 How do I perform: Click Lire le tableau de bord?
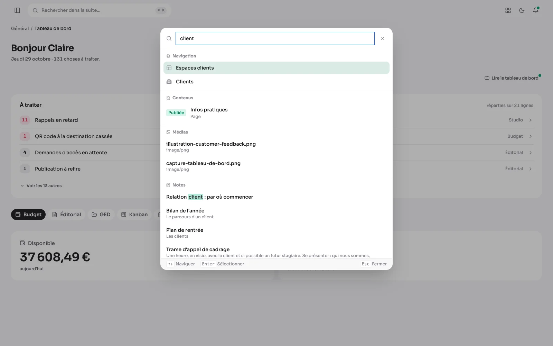tap(512, 78)
